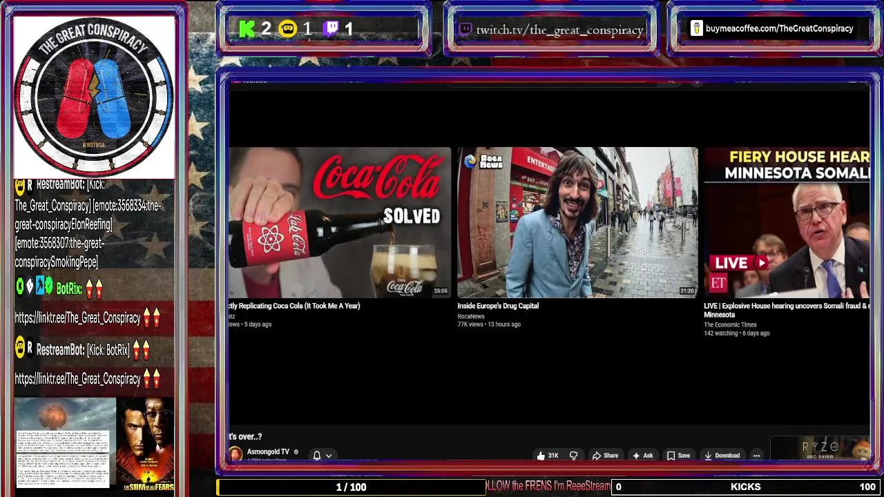The height and width of the screenshot is (497, 884).
Task: Click the Twitch logo beside the twitch.tv URL
Action: coord(465,30)
